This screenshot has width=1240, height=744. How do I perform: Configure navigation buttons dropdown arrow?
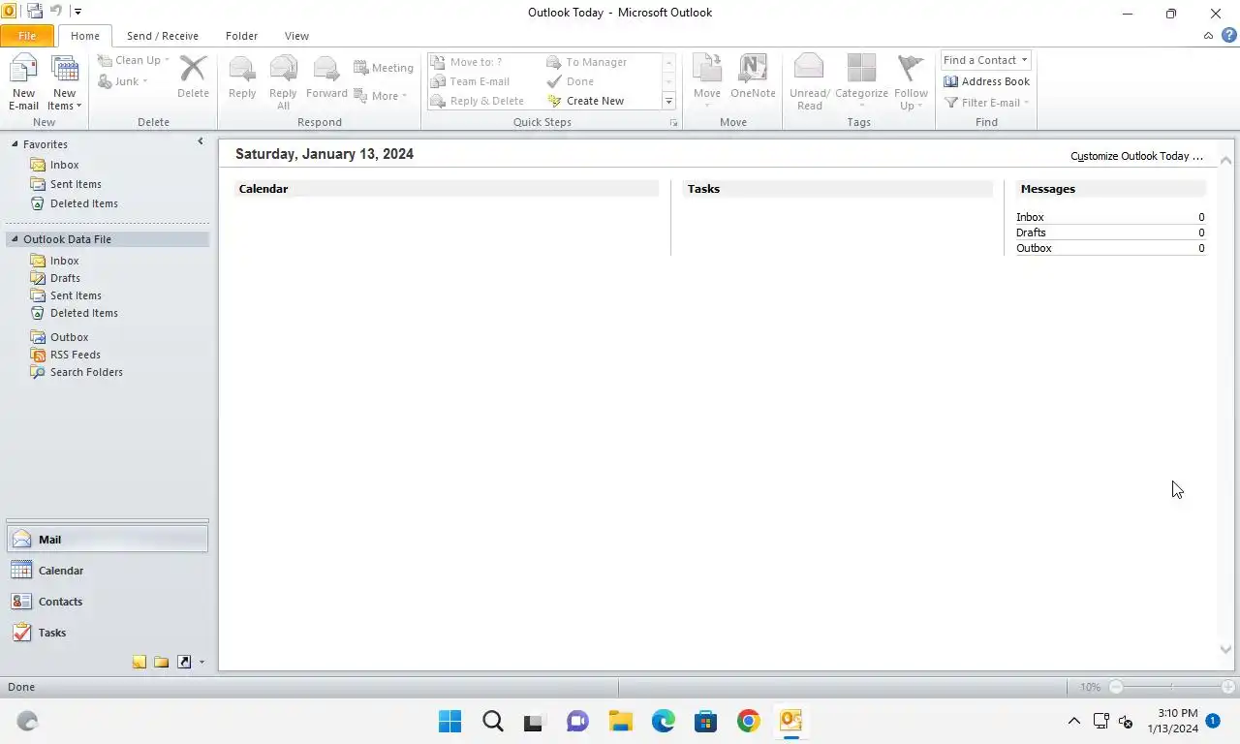[x=201, y=663]
